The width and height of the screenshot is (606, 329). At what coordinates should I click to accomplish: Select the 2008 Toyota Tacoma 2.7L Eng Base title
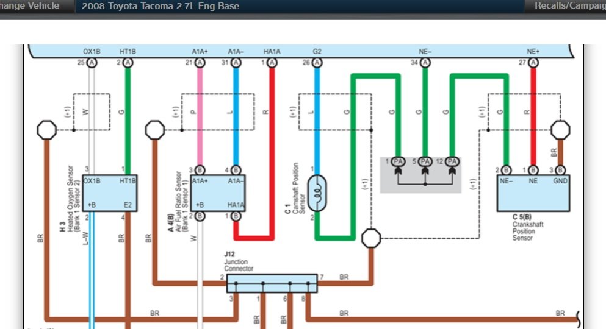tap(161, 6)
